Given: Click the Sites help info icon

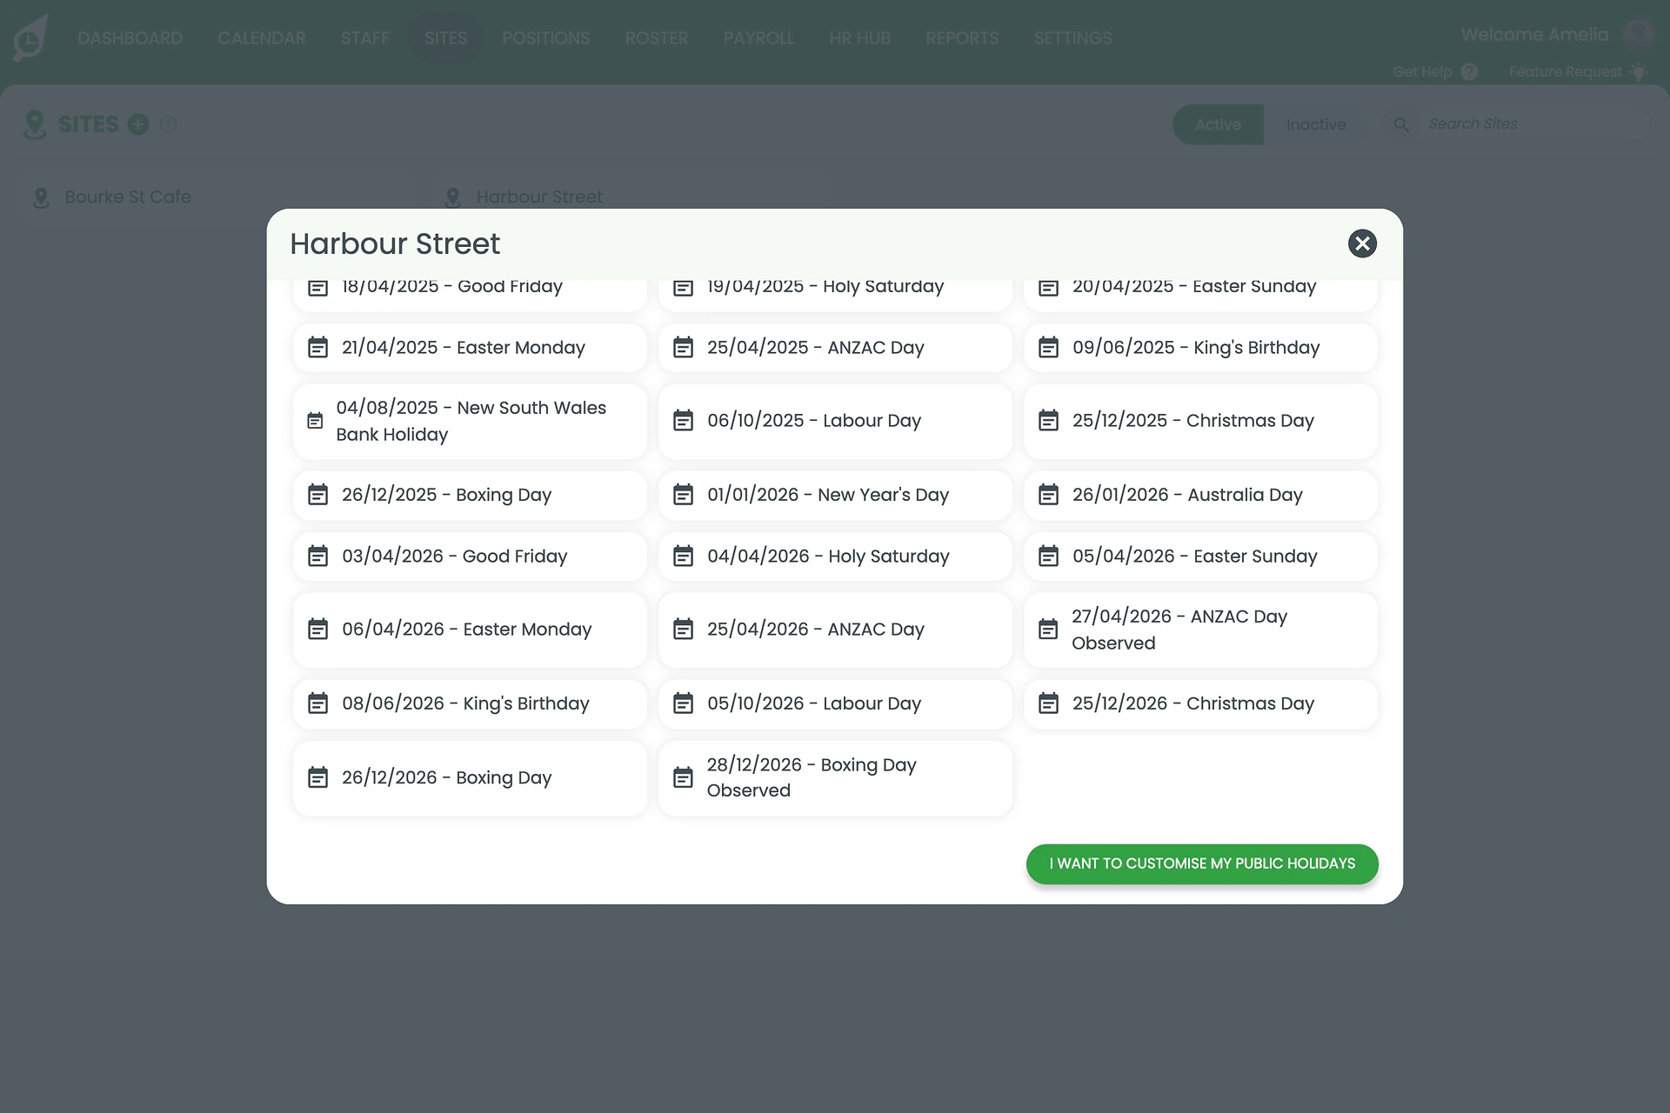Looking at the screenshot, I should (169, 124).
